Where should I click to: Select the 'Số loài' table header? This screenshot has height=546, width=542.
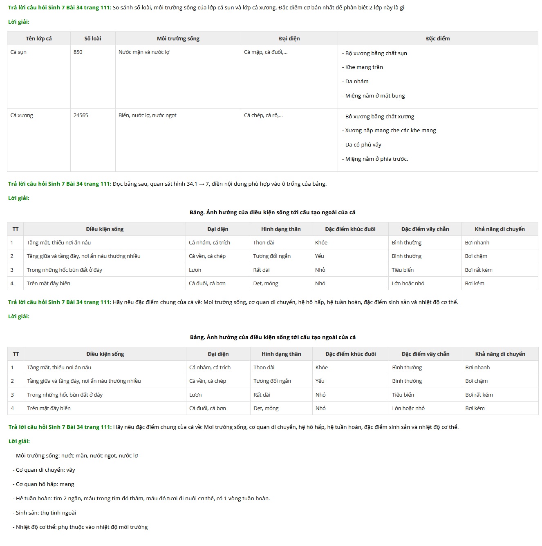coord(93,39)
